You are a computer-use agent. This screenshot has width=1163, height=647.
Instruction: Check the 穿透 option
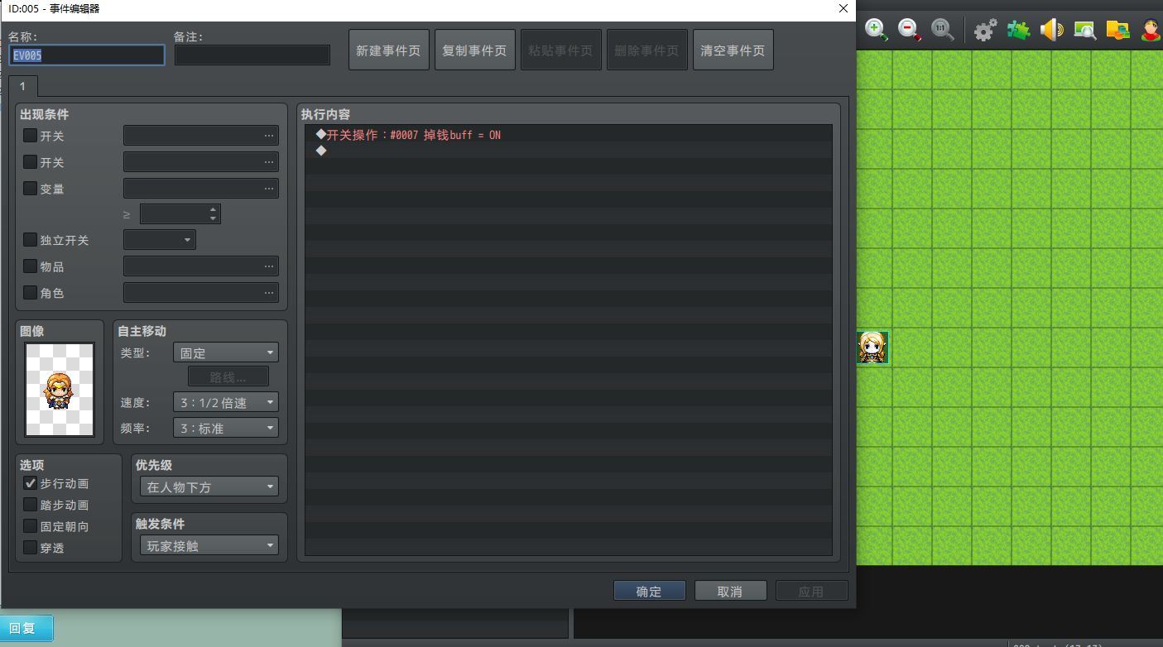pos(30,548)
